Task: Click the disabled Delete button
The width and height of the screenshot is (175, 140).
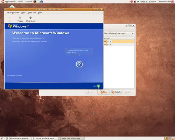Action: [91, 92]
